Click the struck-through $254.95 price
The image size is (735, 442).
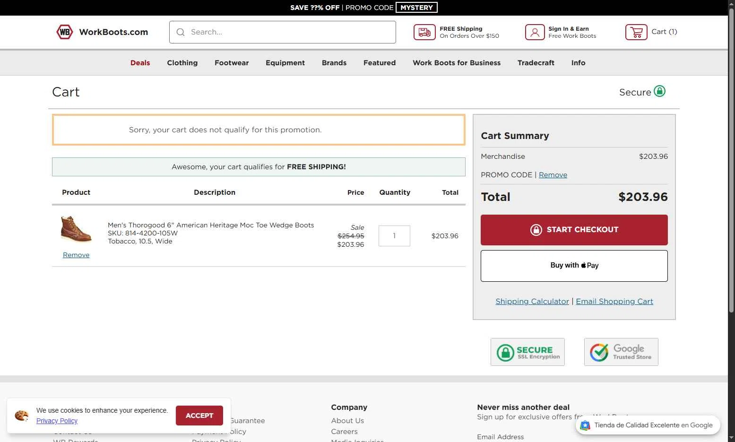coord(351,236)
